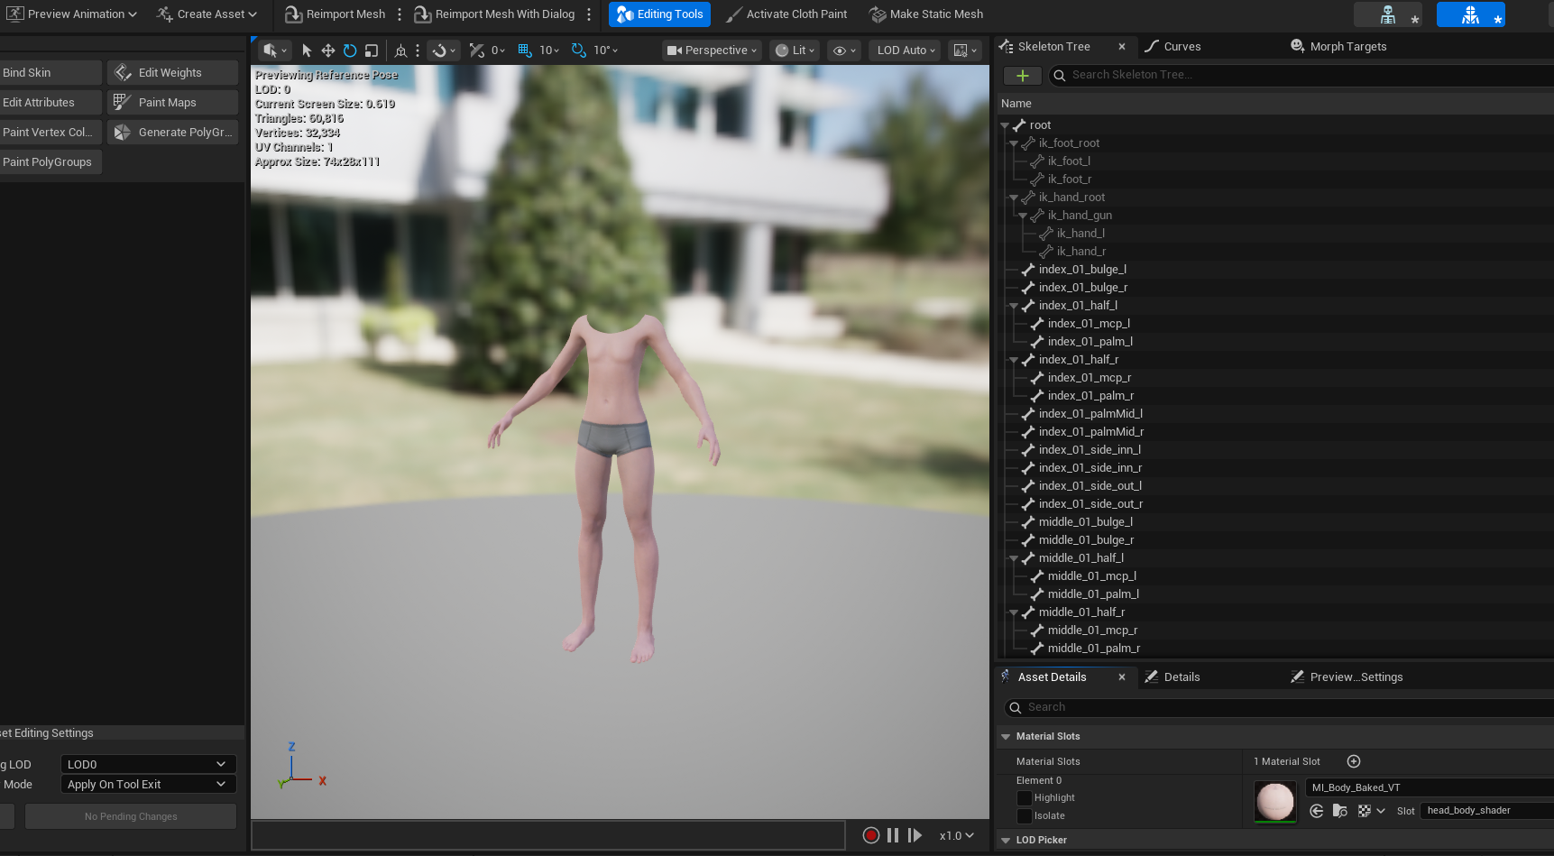Screen dimensions: 1554x856
Task: Open the LOD Auto dropdown
Action: 903,51
